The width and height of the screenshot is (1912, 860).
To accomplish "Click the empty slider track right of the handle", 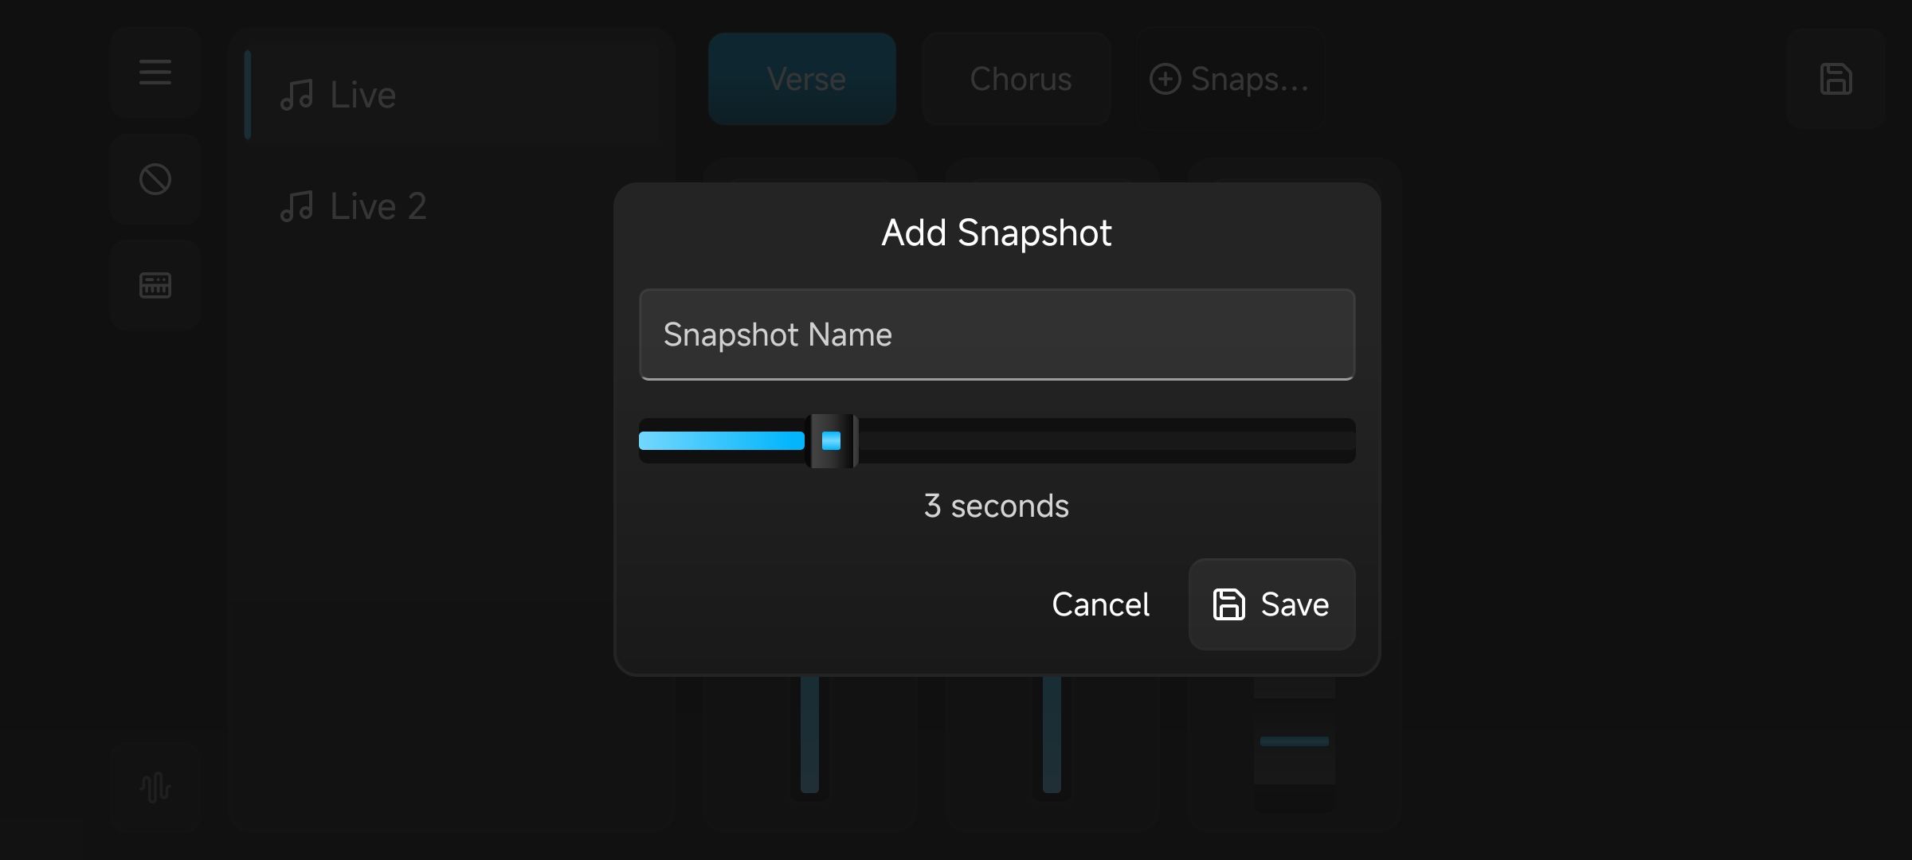I will click(x=1107, y=440).
